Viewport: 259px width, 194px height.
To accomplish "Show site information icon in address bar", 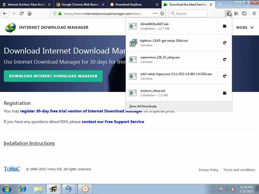I will pos(55,13).
